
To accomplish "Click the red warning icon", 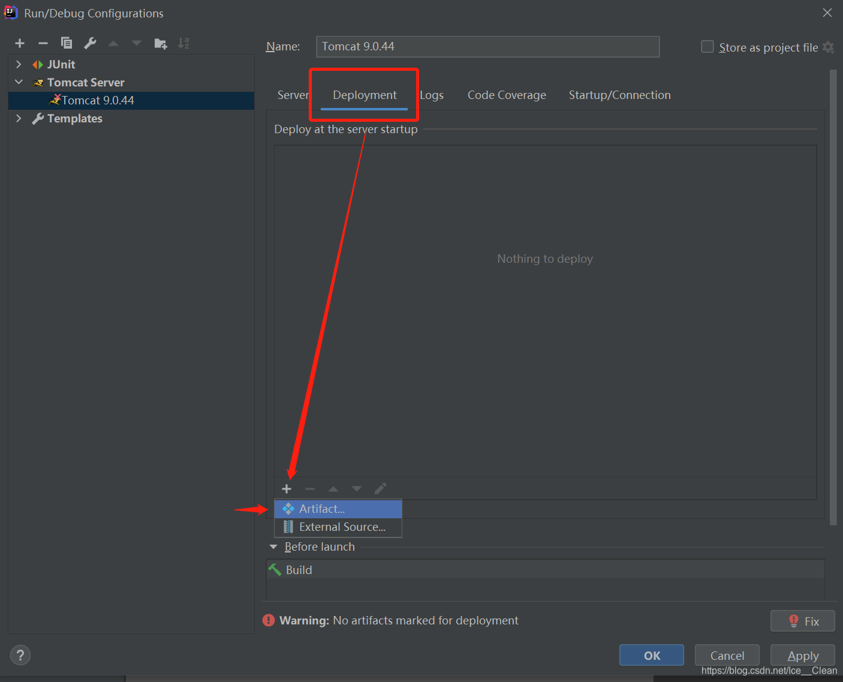I will point(269,620).
